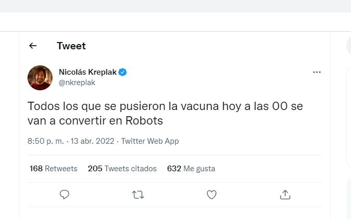Show the 205 Tweets citados
The width and height of the screenshot is (351, 219).
pyautogui.click(x=122, y=169)
